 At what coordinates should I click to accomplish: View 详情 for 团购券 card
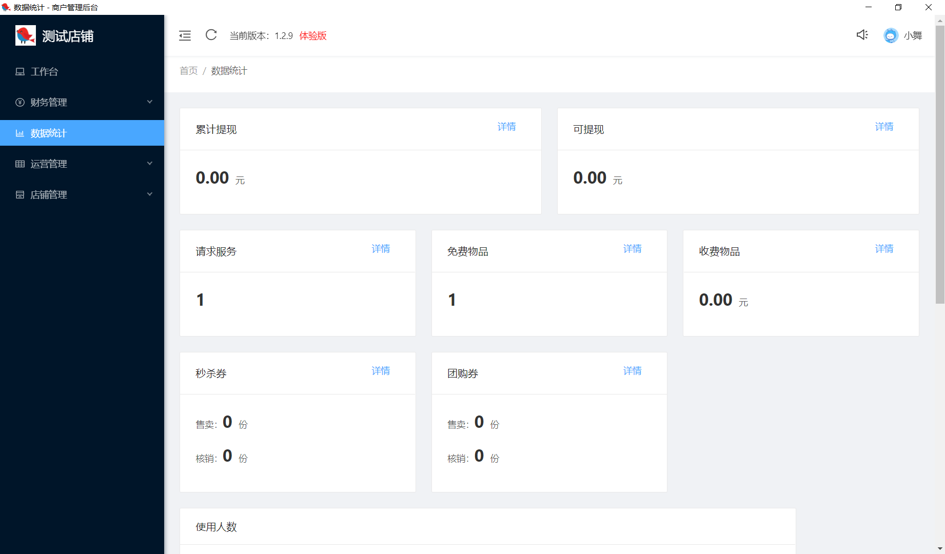click(632, 371)
